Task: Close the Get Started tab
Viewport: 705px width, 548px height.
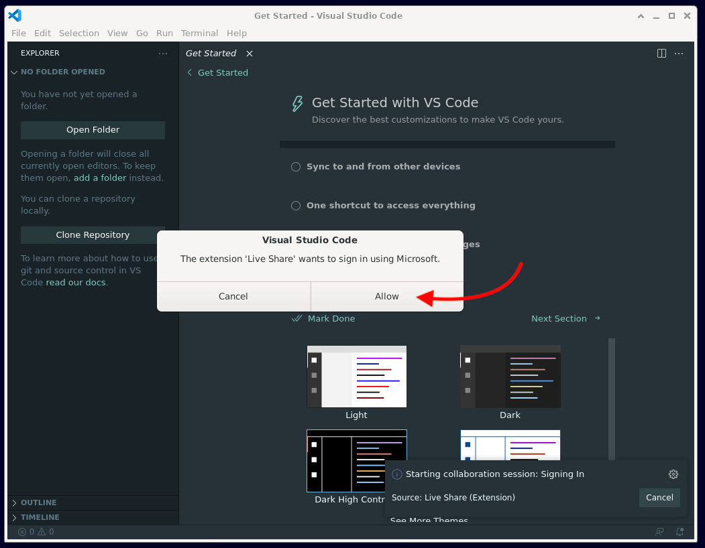Action: click(250, 54)
